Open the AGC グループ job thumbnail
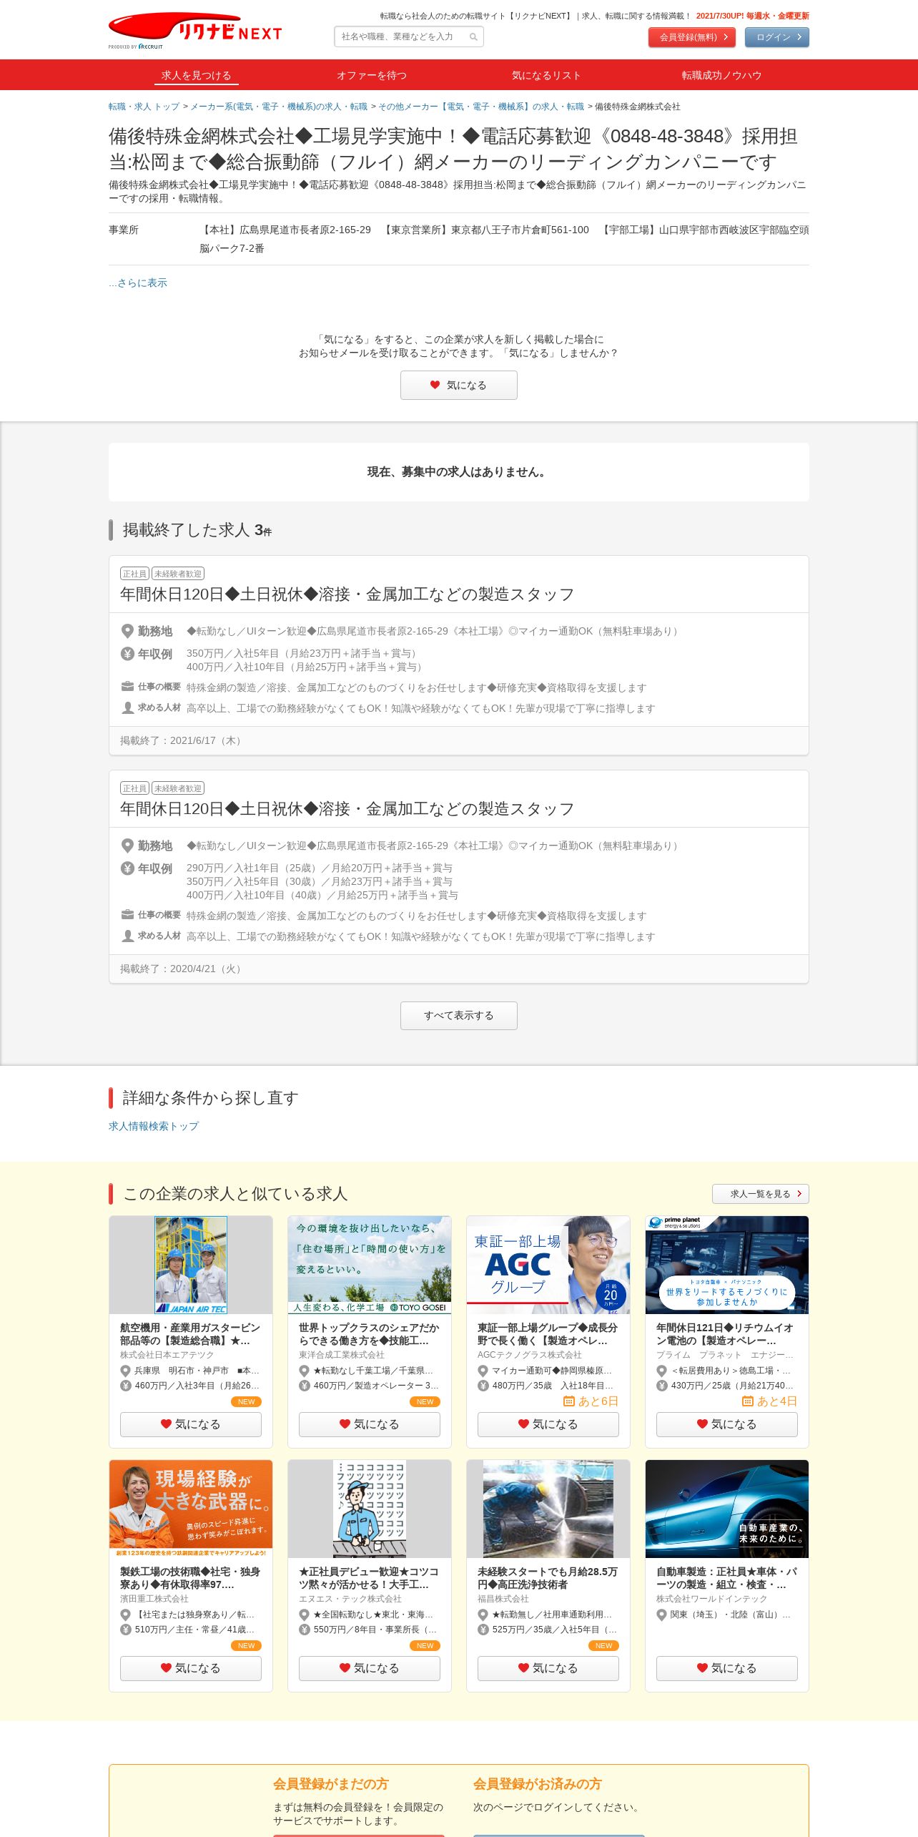918x1837 pixels. click(548, 1265)
